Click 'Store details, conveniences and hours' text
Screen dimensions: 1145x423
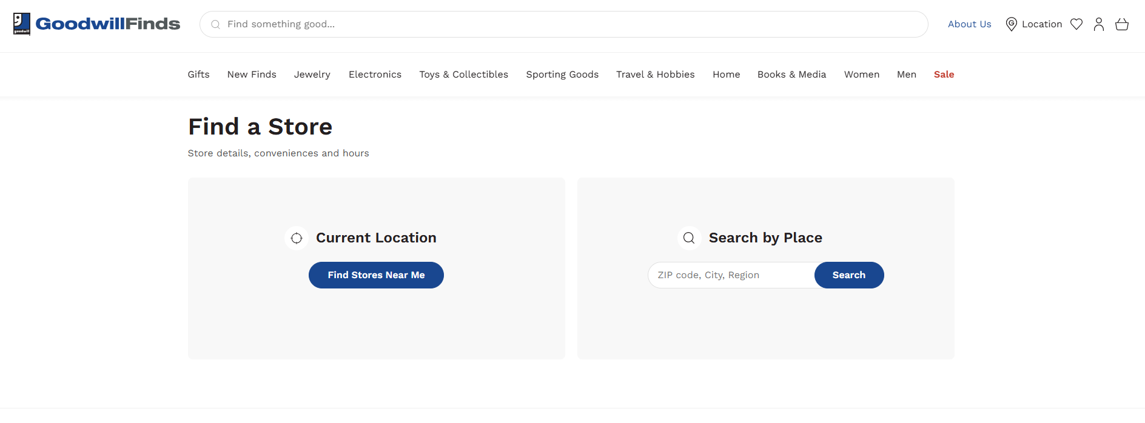(278, 153)
